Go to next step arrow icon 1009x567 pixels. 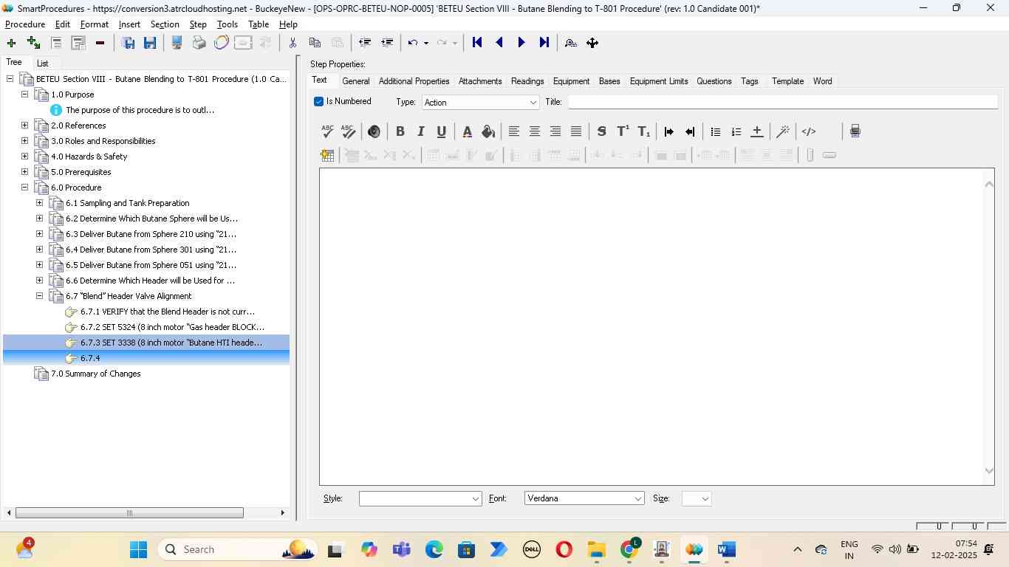[x=521, y=43]
